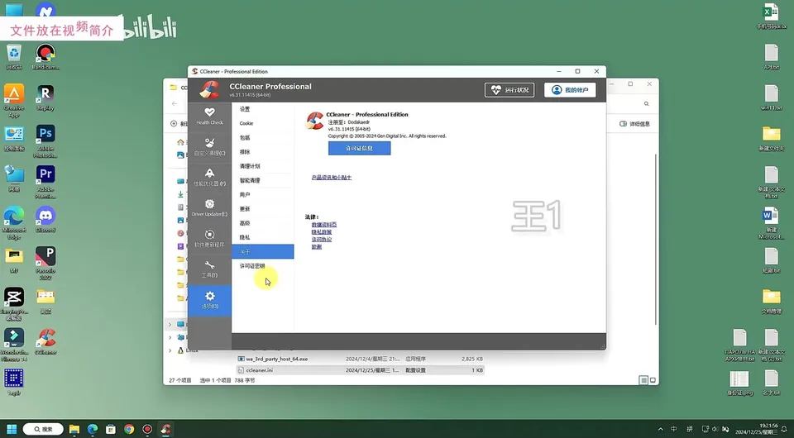Click Run Status (运行状况) header button
This screenshot has width=794, height=438.
[509, 90]
